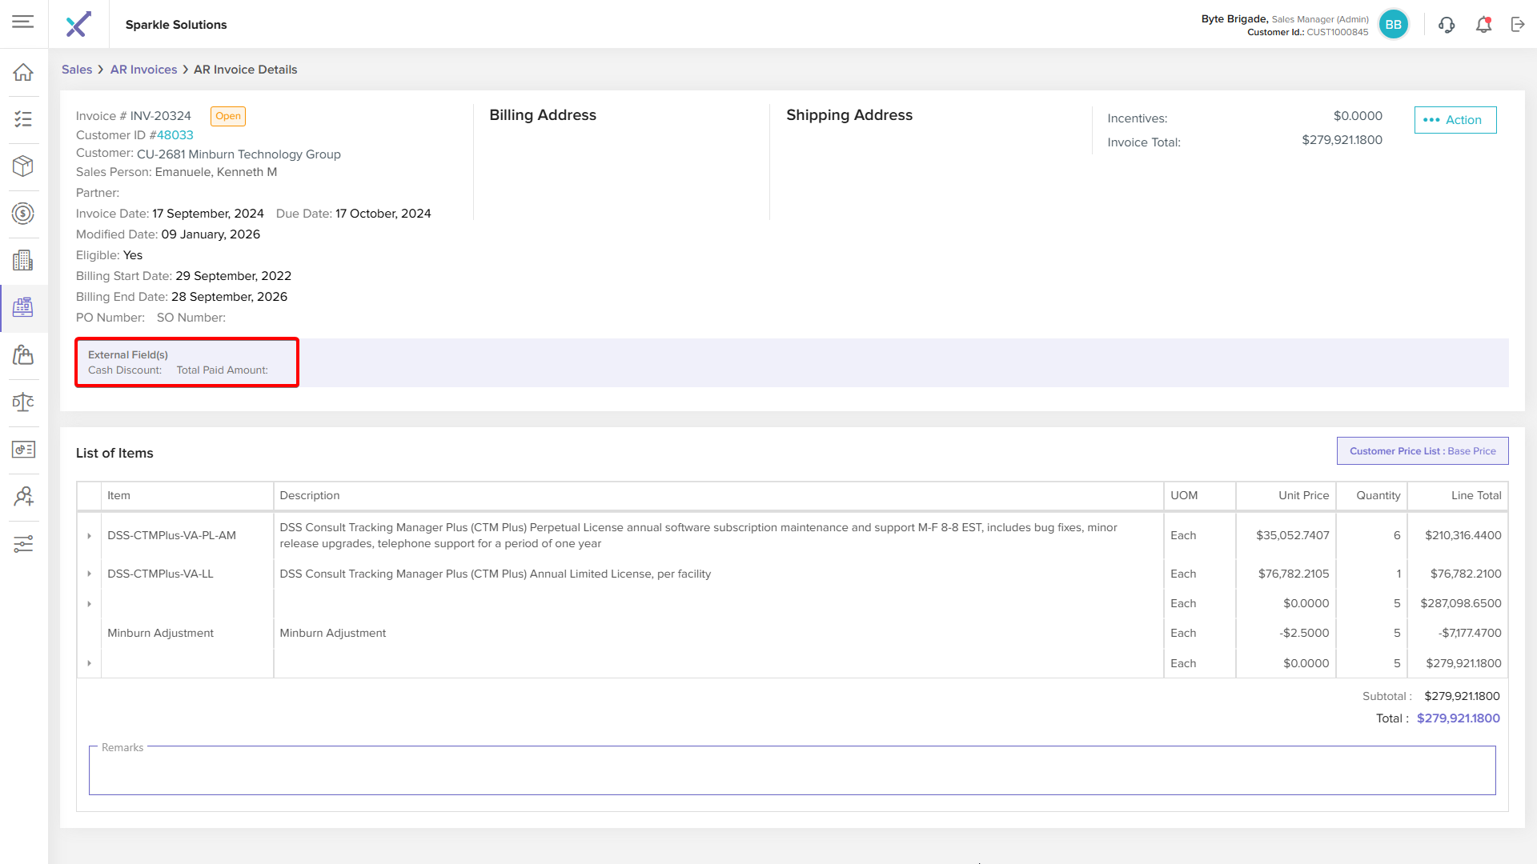
Task: Open the building companies sidebar icon
Action: point(23,261)
